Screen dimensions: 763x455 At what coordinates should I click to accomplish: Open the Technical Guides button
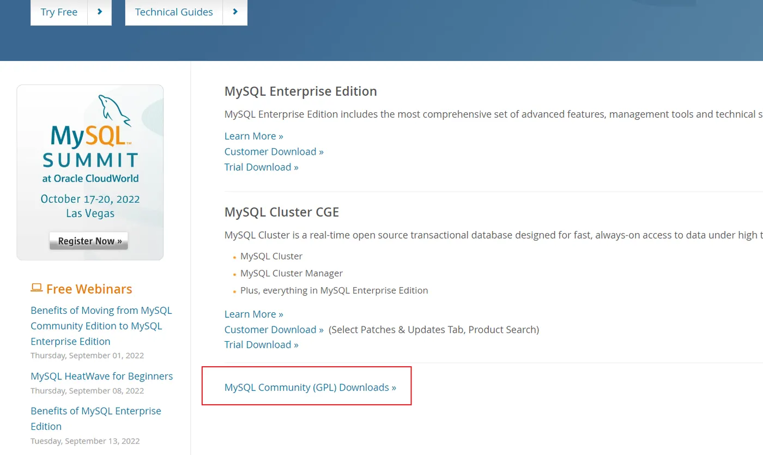point(174,12)
